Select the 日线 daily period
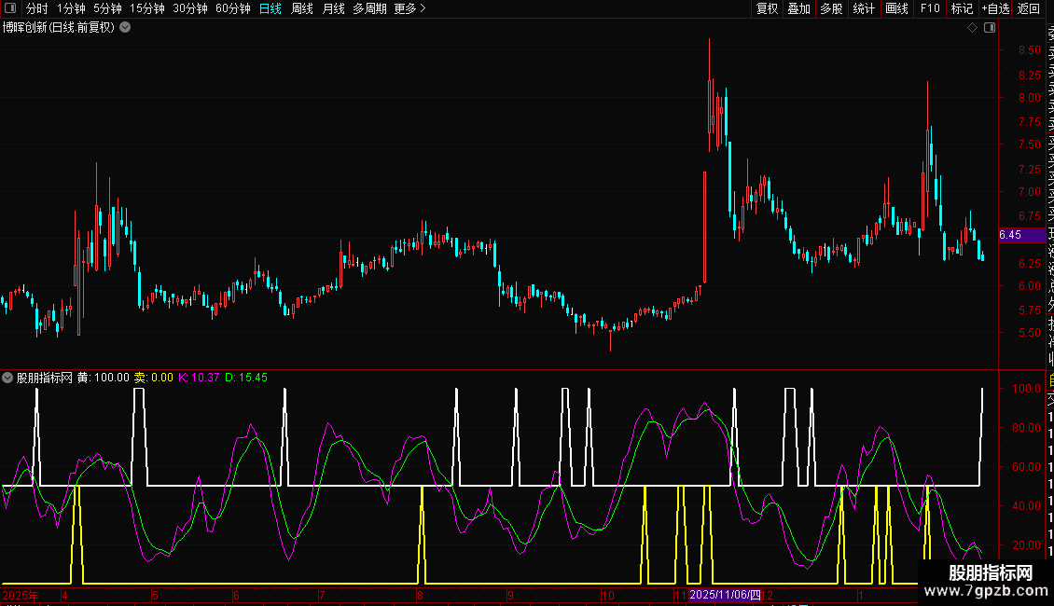 tap(270, 8)
